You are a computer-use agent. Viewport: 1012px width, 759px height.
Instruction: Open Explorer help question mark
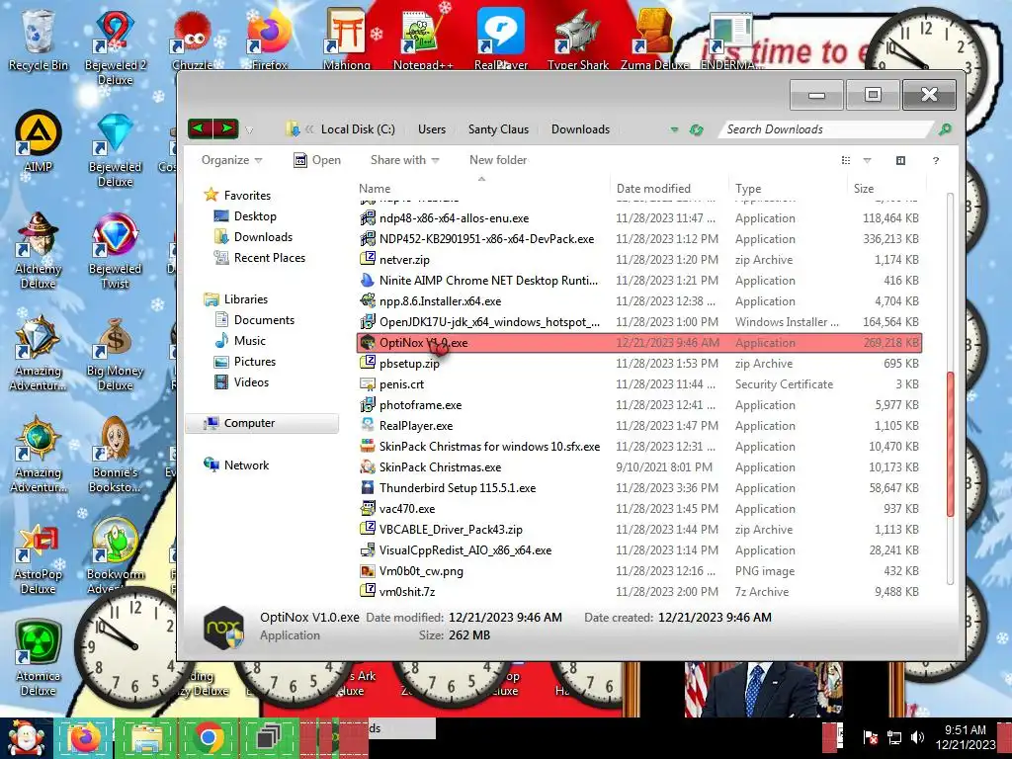tap(935, 160)
